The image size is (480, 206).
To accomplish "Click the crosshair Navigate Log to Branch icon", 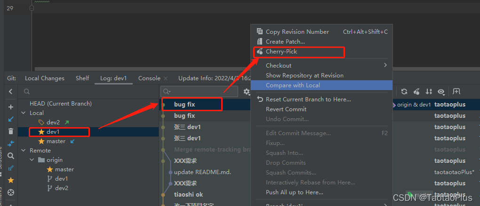I will pyautogui.click(x=11, y=192).
